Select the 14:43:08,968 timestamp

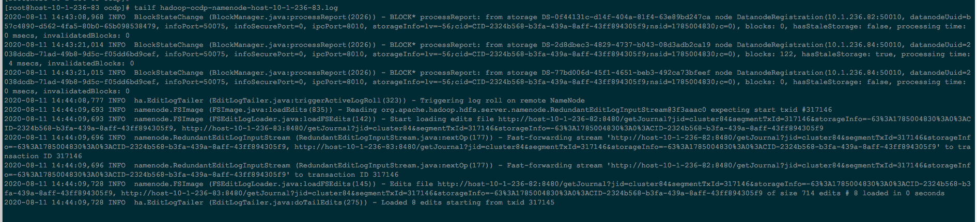click(78, 17)
